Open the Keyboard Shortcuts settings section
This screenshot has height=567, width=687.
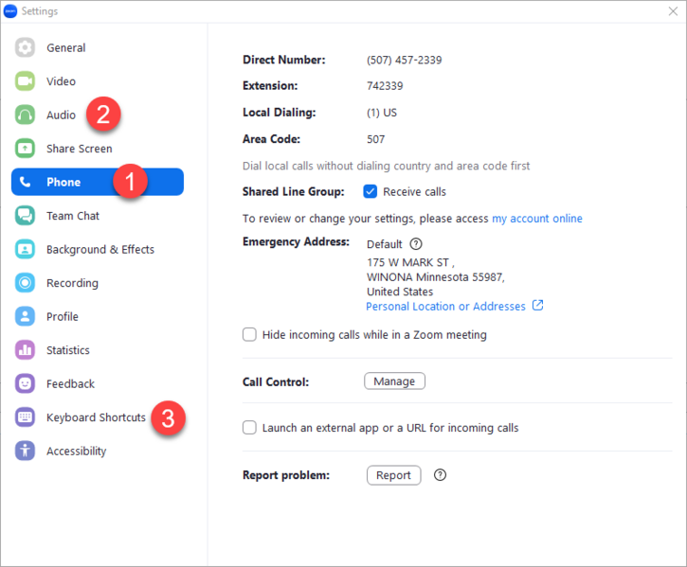pos(96,417)
